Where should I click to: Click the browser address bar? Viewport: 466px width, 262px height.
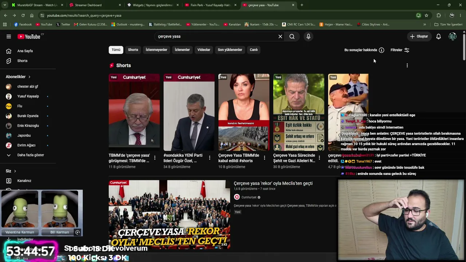coord(229,15)
